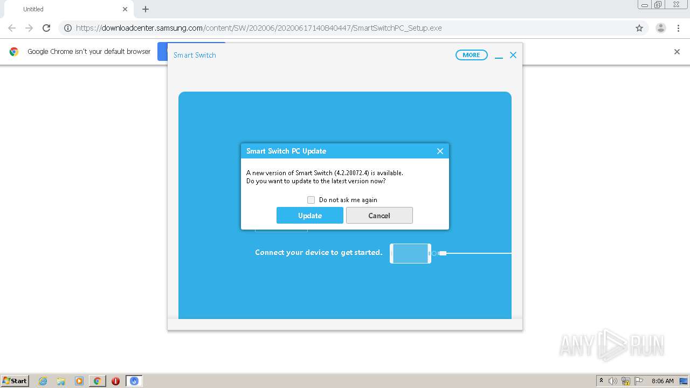Go forward in Chrome
690x388 pixels.
(29, 28)
